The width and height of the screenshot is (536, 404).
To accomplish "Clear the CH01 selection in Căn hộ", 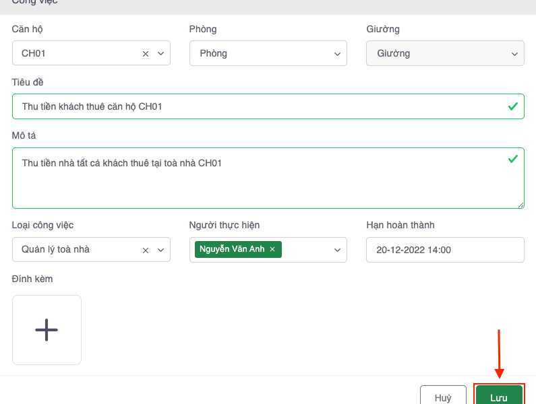I will point(146,54).
